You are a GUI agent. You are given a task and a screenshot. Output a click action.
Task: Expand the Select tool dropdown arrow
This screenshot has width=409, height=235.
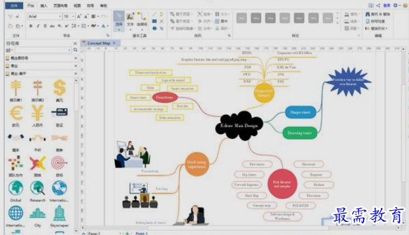coord(118,30)
